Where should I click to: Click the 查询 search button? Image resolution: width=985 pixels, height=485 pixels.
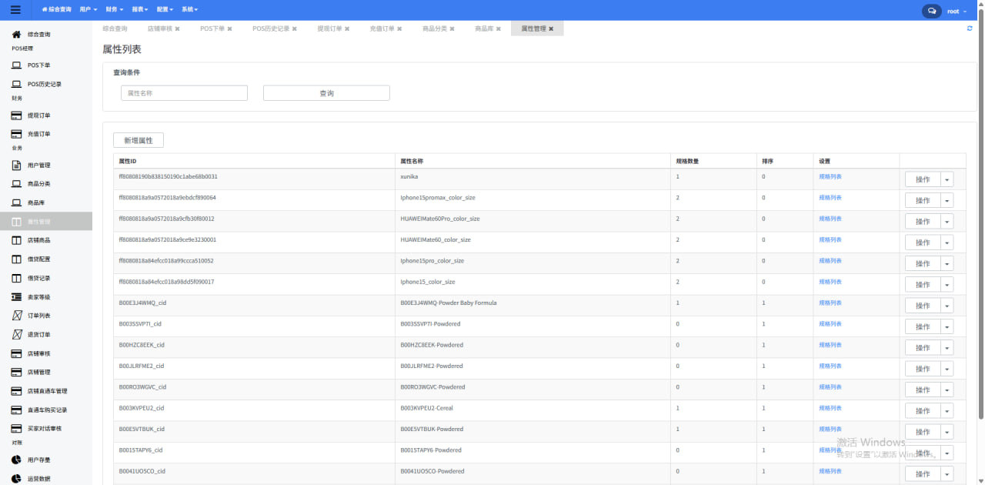(x=326, y=93)
